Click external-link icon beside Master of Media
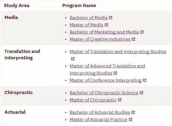This screenshot has width=172, height=126. coord(106,25)
